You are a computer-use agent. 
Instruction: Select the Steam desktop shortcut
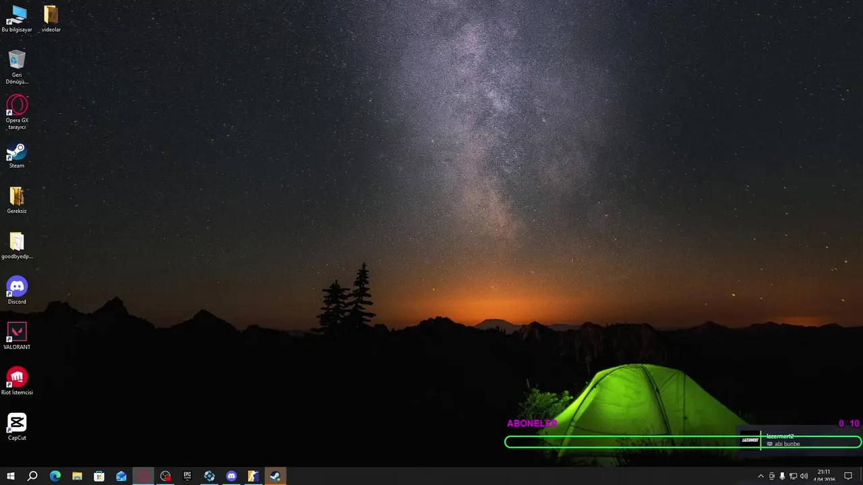pos(17,156)
